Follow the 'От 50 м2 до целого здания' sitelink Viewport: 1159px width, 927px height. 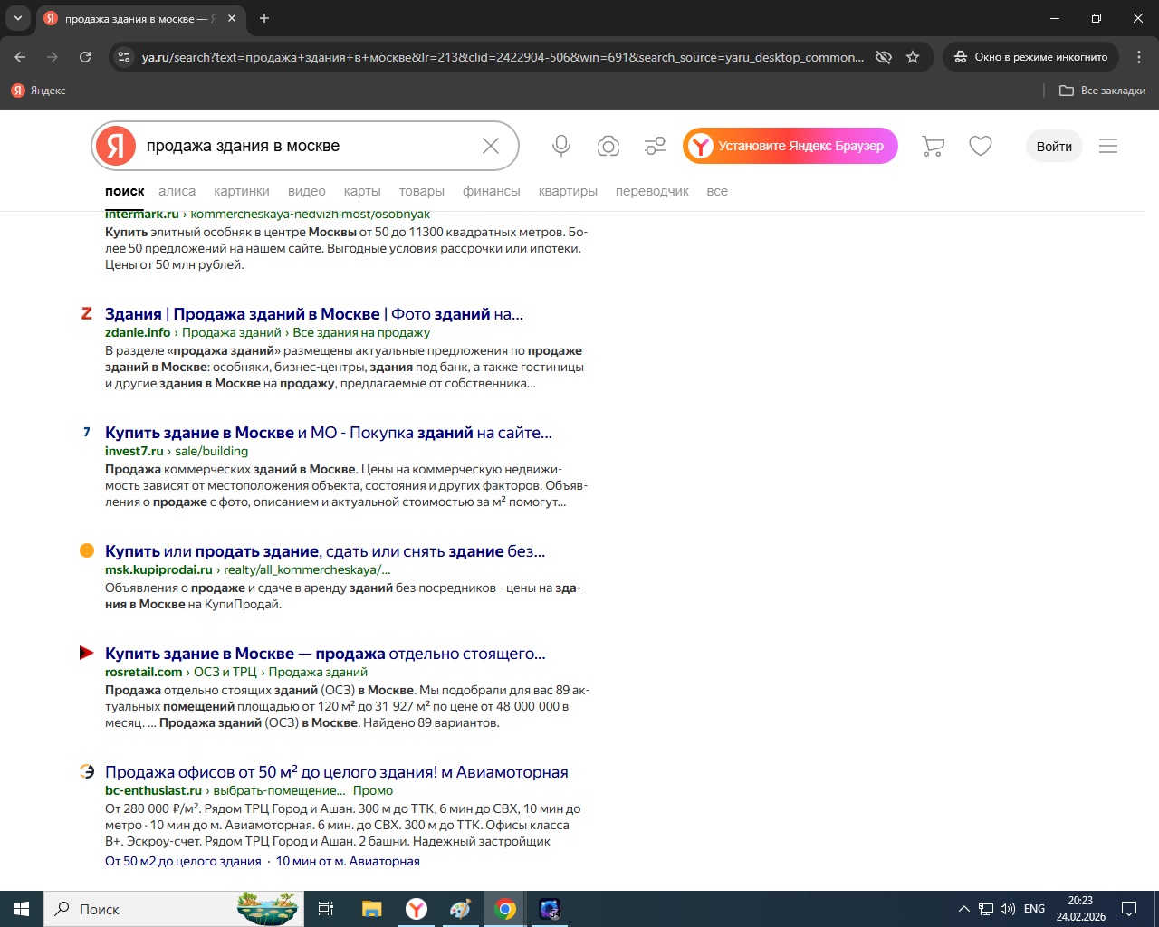[183, 861]
